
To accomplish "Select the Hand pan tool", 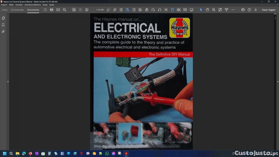I will click(208, 10).
